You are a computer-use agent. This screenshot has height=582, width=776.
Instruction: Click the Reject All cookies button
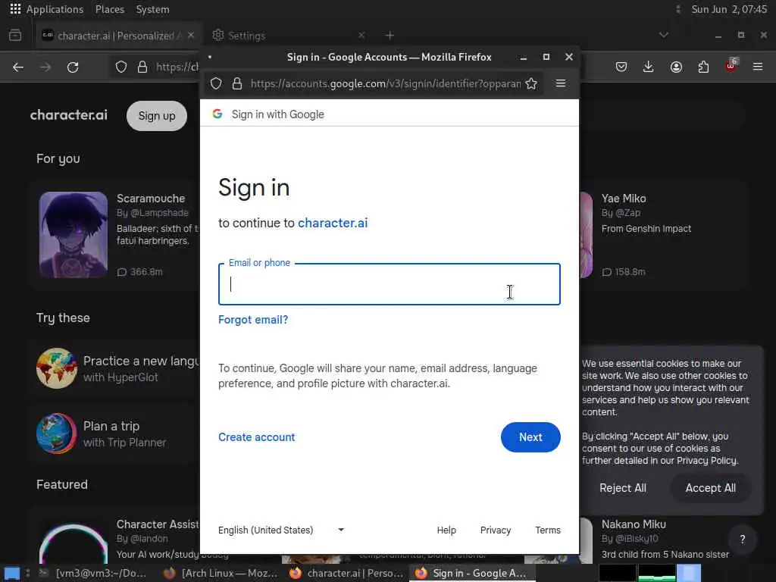[623, 488]
